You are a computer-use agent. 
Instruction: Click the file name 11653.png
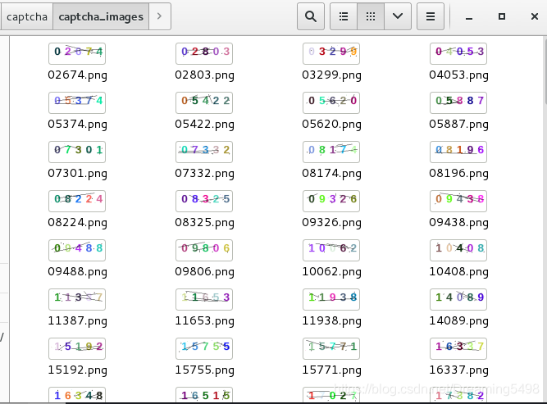pyautogui.click(x=204, y=321)
